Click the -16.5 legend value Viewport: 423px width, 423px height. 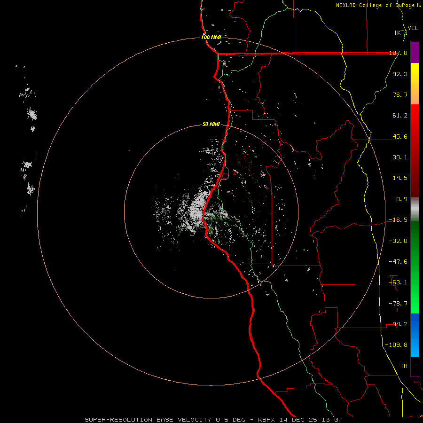[398, 220]
